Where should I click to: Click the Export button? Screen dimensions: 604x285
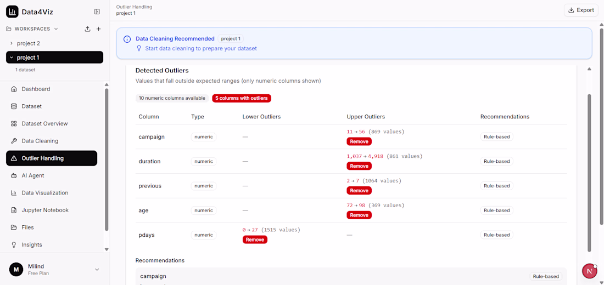pos(581,10)
